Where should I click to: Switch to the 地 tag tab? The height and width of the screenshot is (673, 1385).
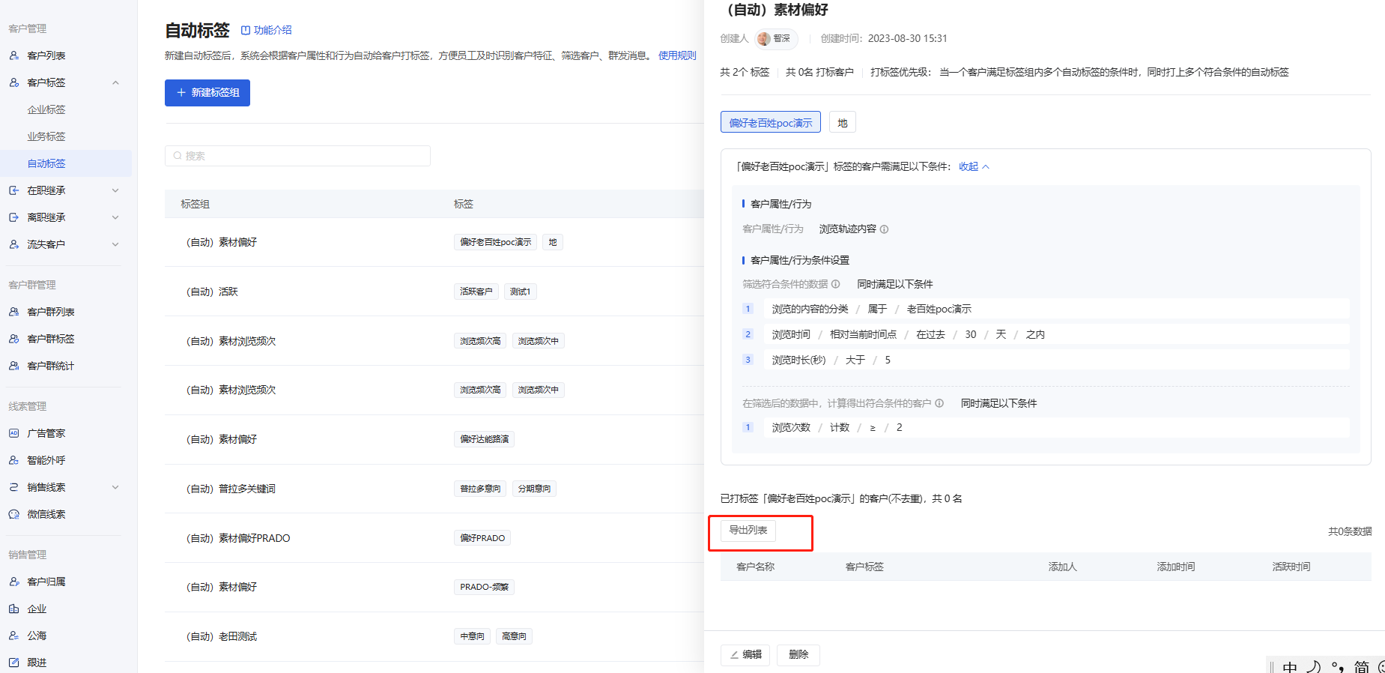pos(843,122)
